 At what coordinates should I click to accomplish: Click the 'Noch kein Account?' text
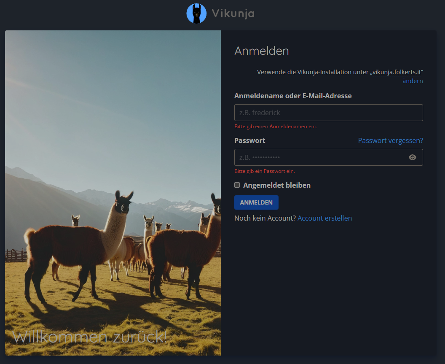(x=265, y=218)
